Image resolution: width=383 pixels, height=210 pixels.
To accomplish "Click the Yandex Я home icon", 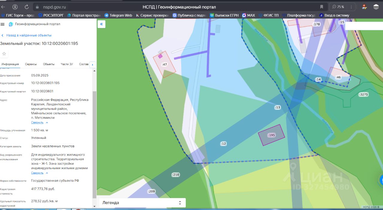I will (15, 7).
